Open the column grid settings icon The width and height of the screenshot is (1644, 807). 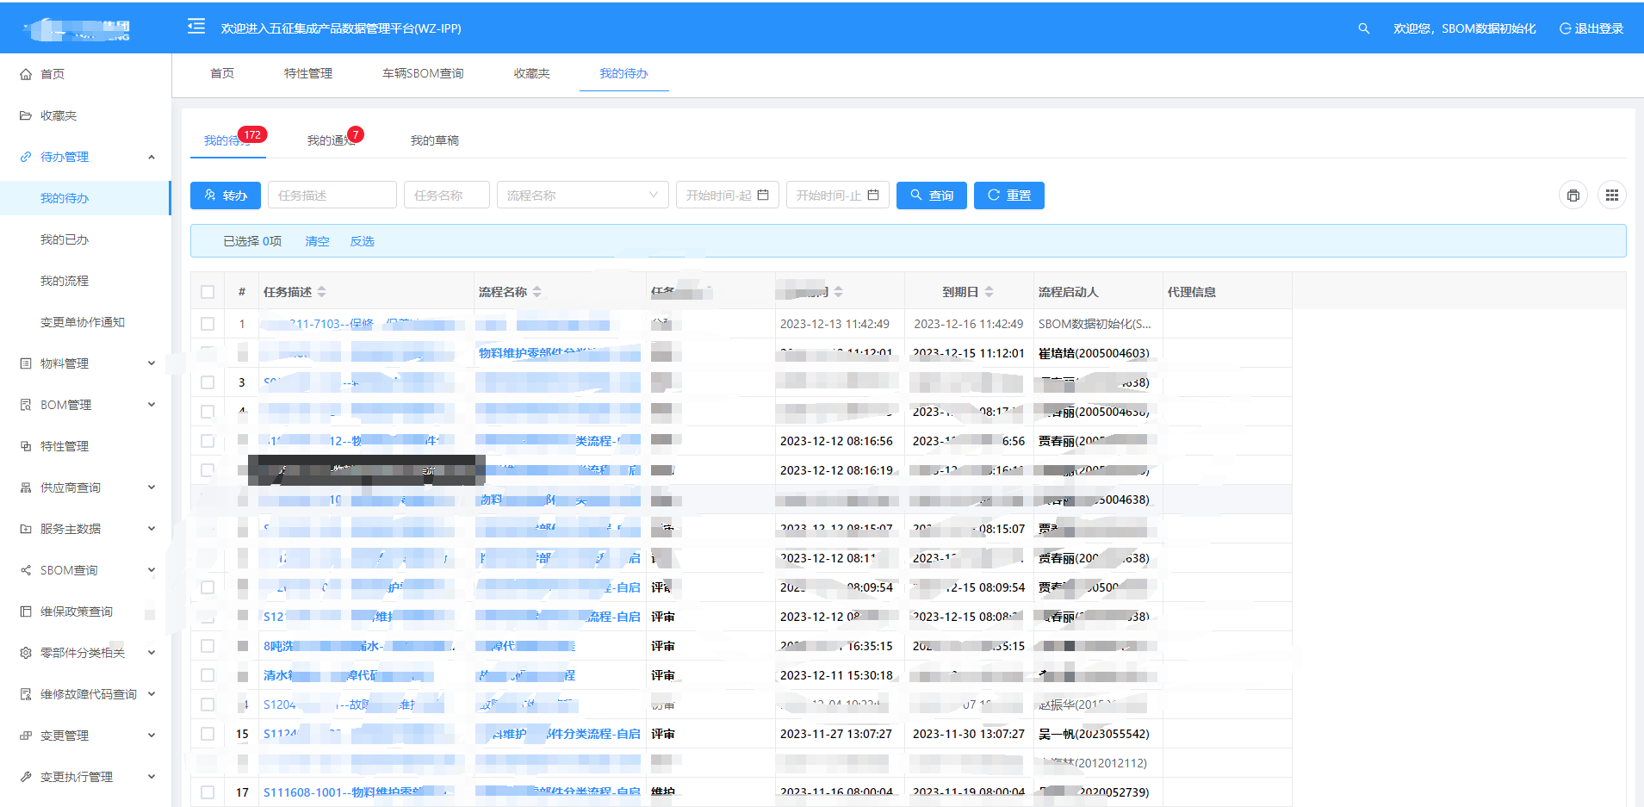[1611, 196]
